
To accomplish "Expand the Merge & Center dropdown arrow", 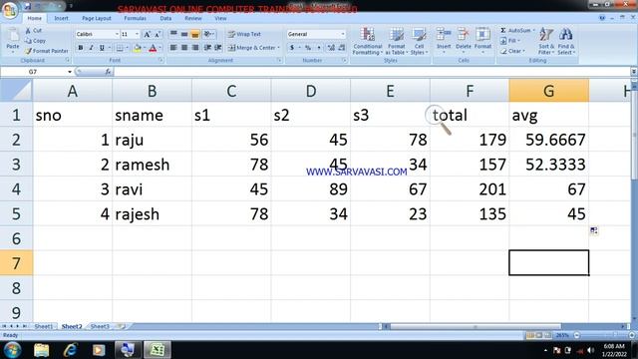I will pyautogui.click(x=279, y=48).
